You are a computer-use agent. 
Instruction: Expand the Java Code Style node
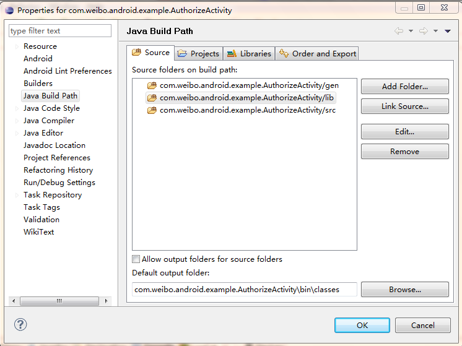click(17, 108)
